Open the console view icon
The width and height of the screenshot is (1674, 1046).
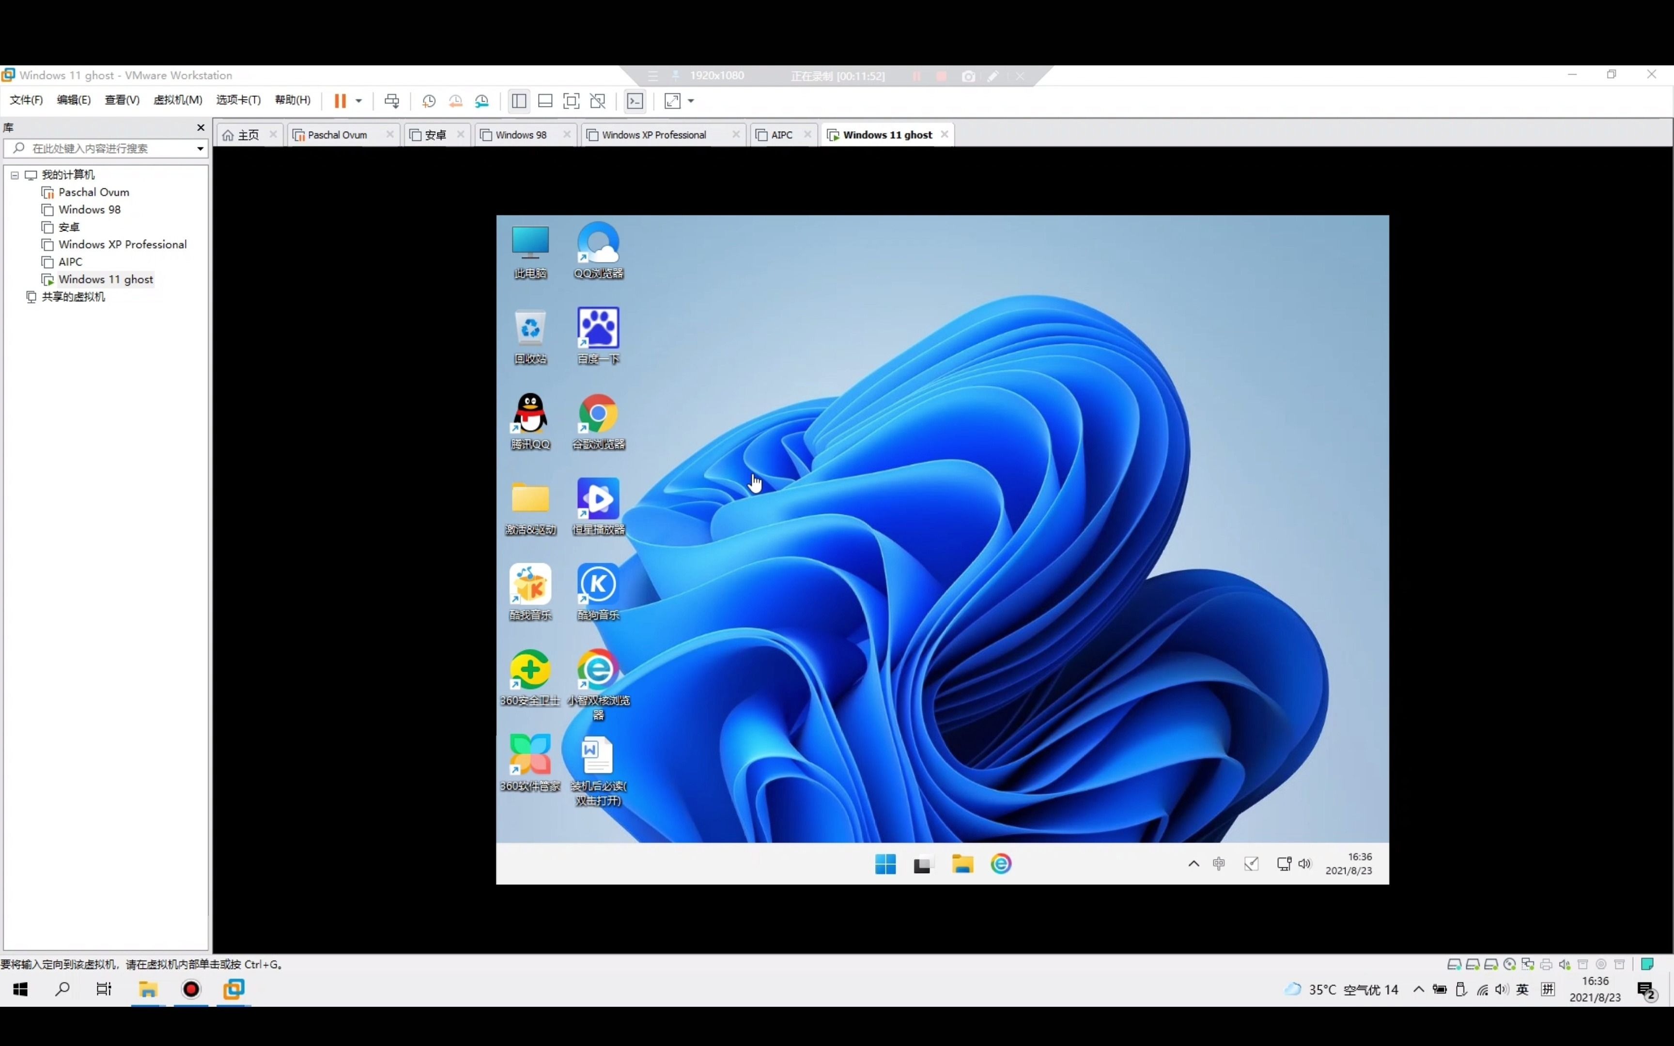[635, 101]
